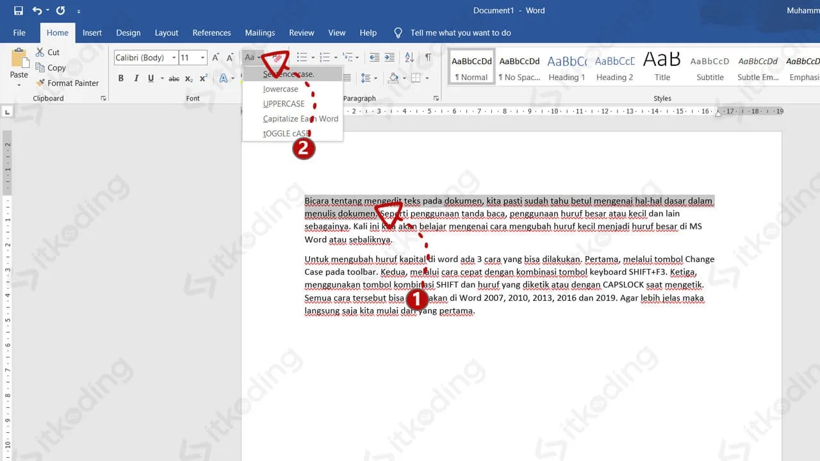Switch to the Review ribbon tab

point(301,32)
